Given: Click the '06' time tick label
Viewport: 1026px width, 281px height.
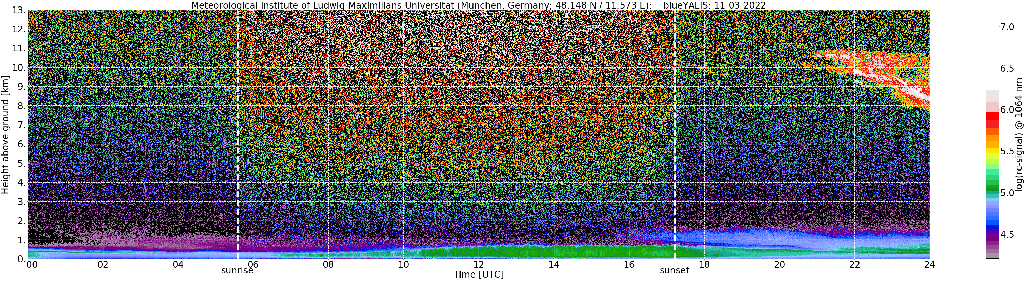Looking at the screenshot, I should [253, 264].
